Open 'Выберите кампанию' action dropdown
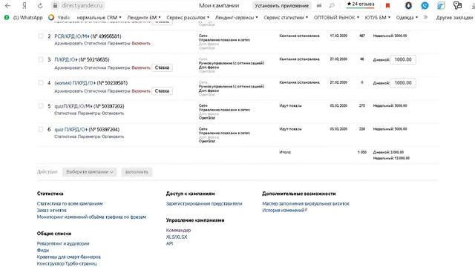Image resolution: width=475 pixels, height=267 pixels. tap(89, 172)
